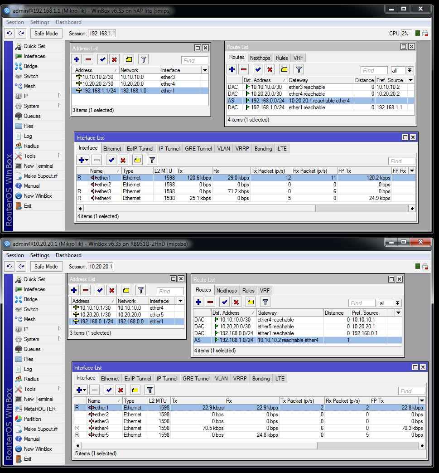Add new address in top Address List

(77, 59)
